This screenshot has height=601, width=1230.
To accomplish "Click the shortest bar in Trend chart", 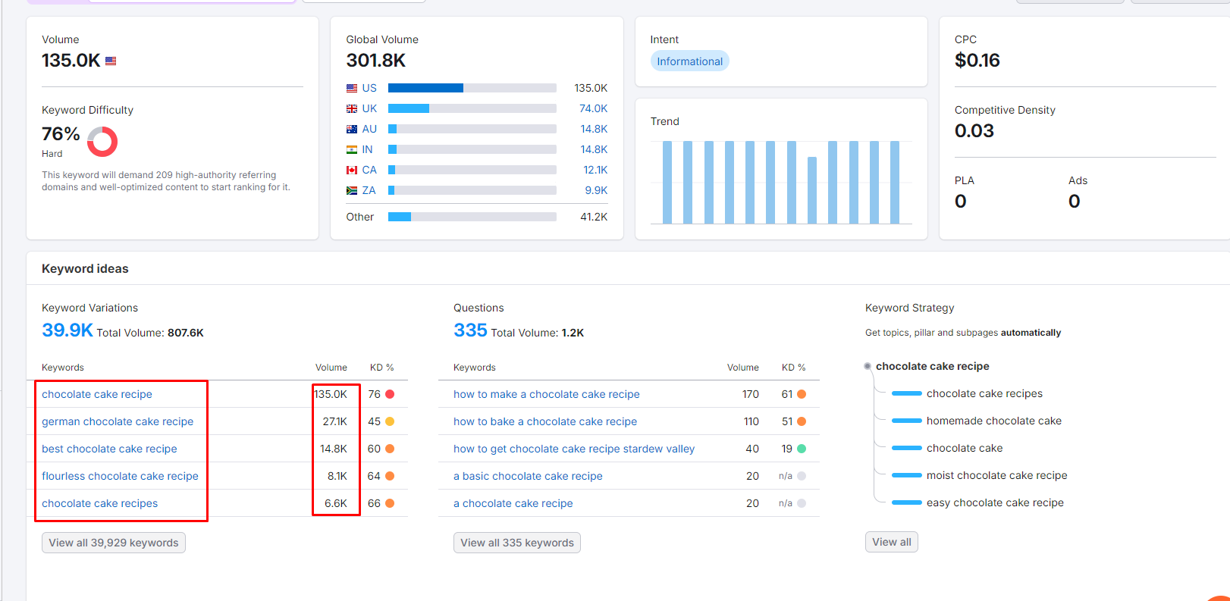I will pos(812,190).
